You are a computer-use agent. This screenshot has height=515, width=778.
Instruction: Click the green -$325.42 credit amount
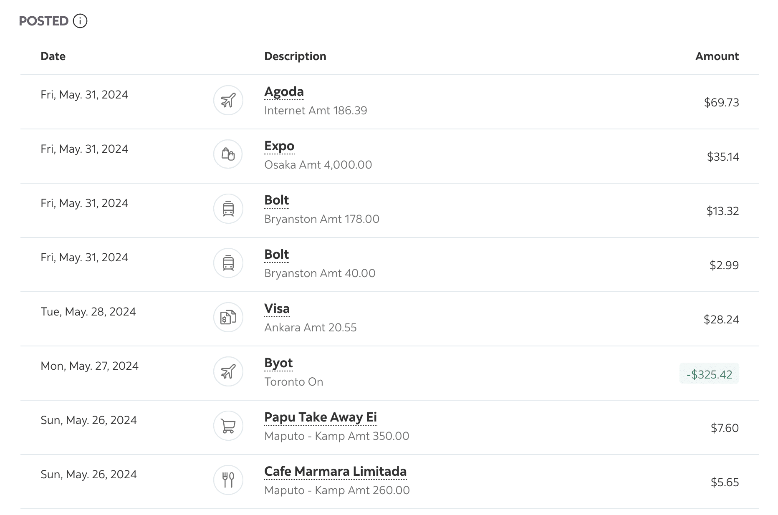pos(709,374)
